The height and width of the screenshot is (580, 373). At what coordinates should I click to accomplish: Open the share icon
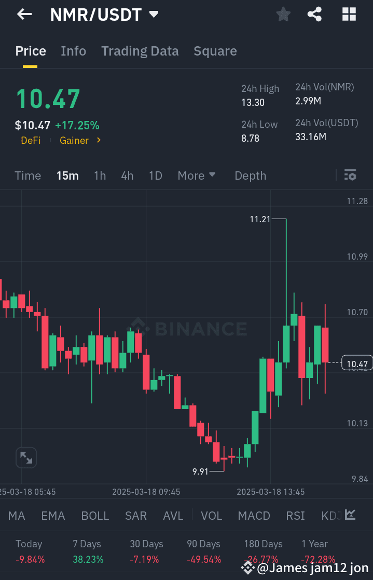[314, 15]
